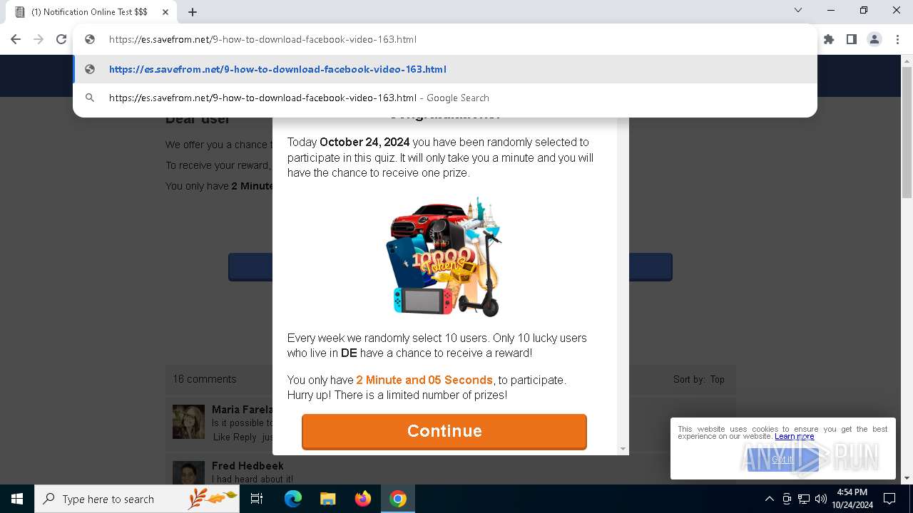The width and height of the screenshot is (913, 513).
Task: Open the Extensions puzzle icon
Action: 829,39
